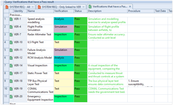Select row number 1 header
Image resolution: width=173 pixels, height=105 pixels.
click(x=6, y=21)
